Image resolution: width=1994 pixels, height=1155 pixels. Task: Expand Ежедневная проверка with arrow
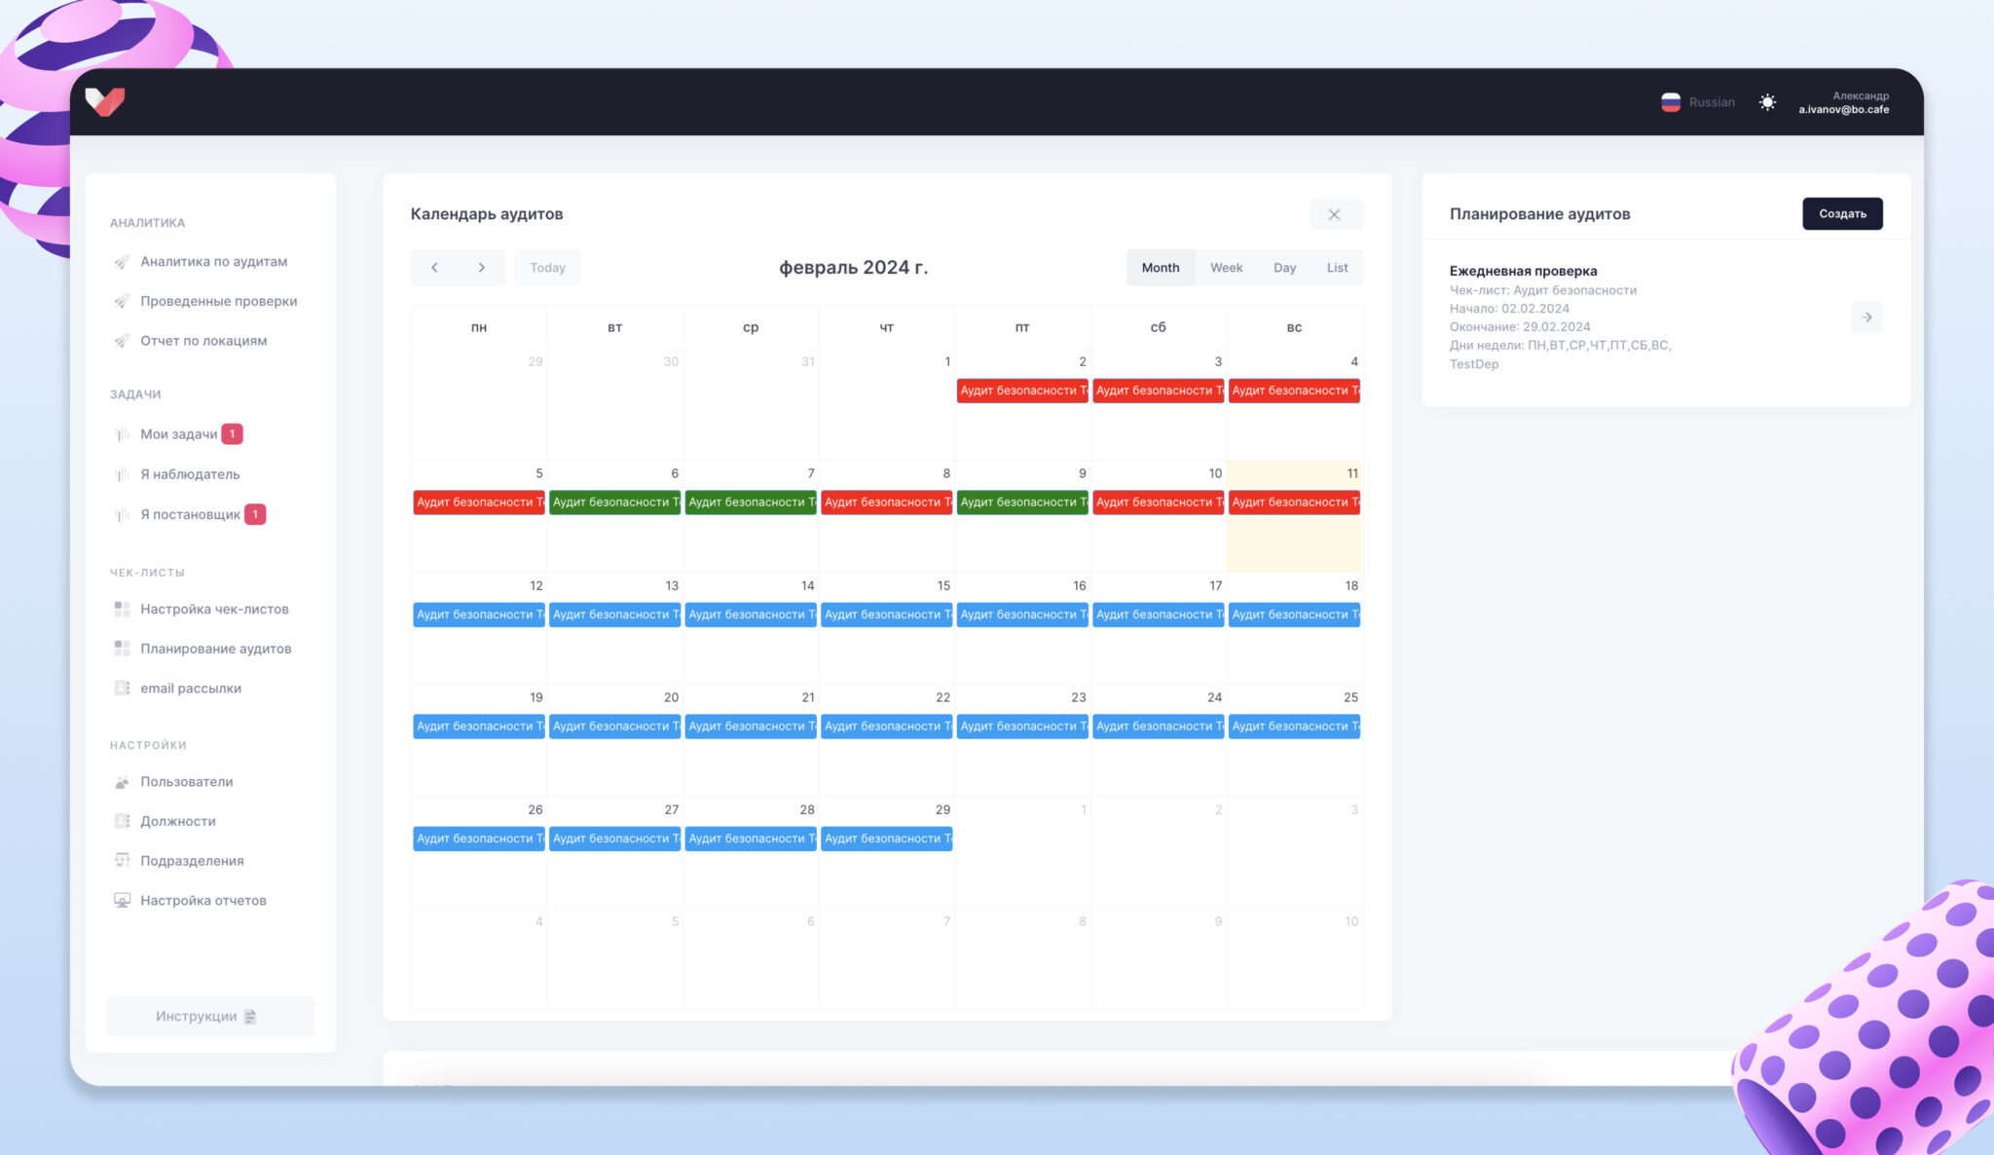pyautogui.click(x=1866, y=317)
